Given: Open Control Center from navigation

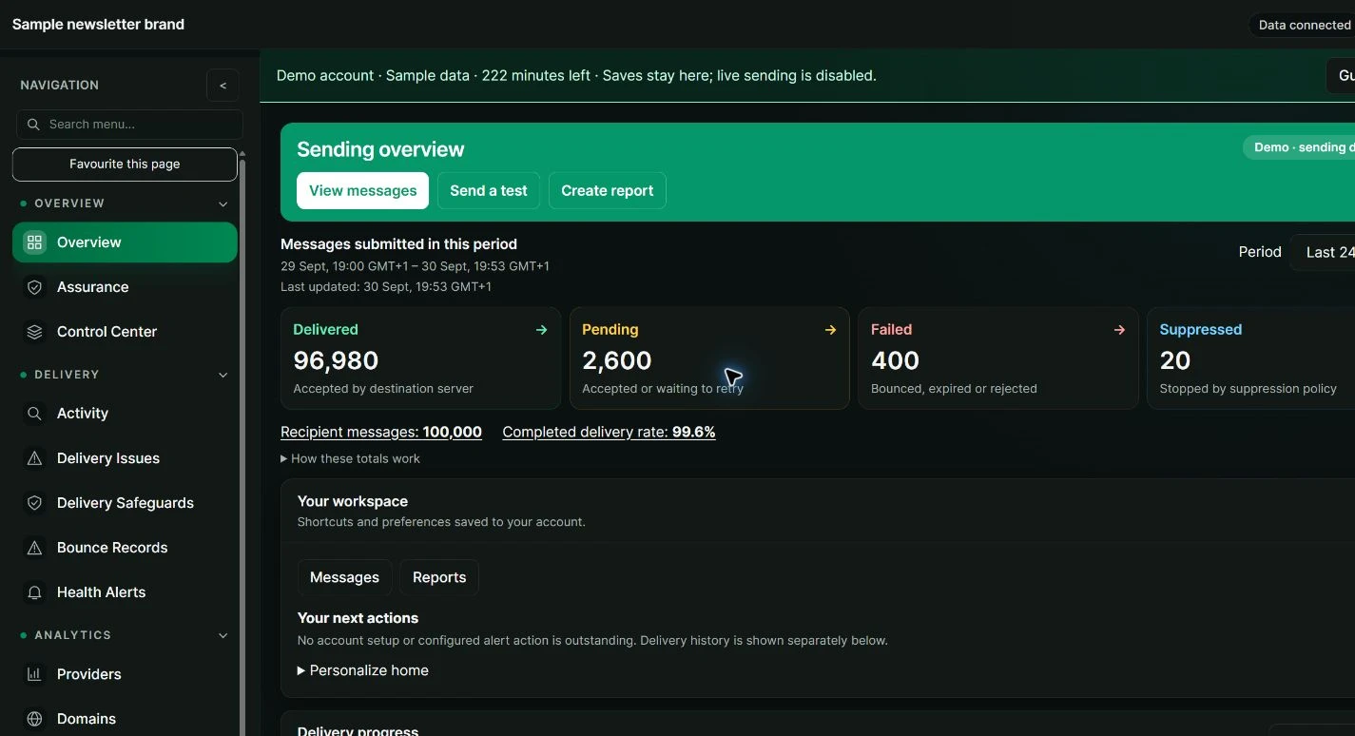Looking at the screenshot, I should (125, 332).
